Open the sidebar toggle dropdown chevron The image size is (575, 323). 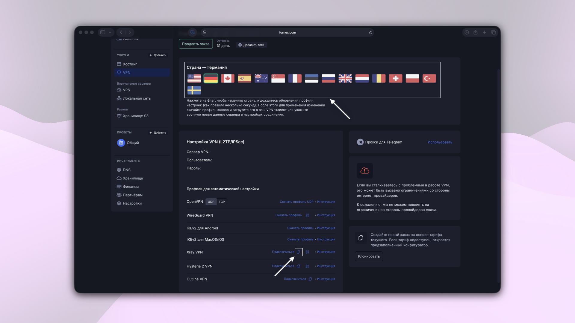click(110, 32)
